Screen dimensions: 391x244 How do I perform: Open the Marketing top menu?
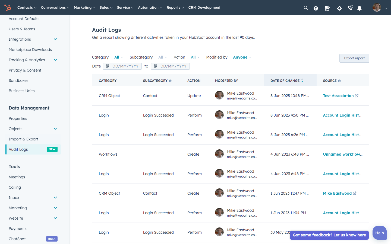tap(84, 8)
